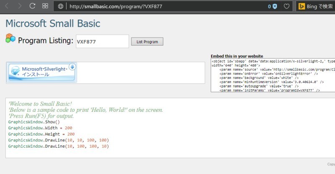Add bookmark with the heart icon

pyautogui.click(x=286, y=6)
